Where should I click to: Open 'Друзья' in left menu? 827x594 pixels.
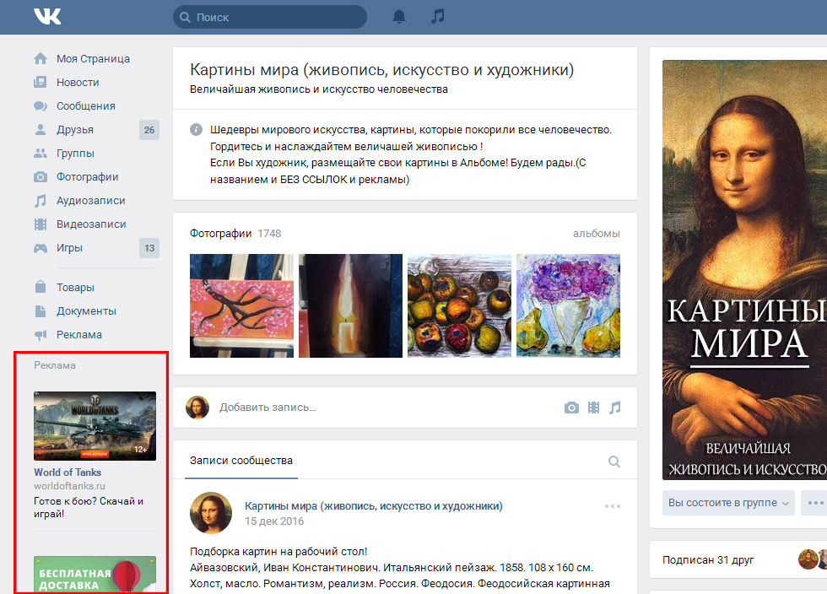75,130
